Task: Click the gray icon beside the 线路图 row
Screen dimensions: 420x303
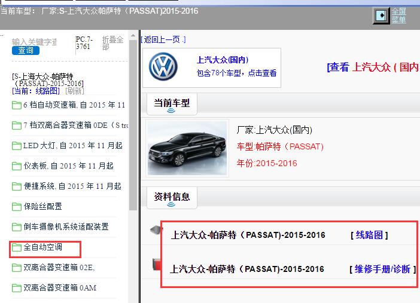Action: 156,230
